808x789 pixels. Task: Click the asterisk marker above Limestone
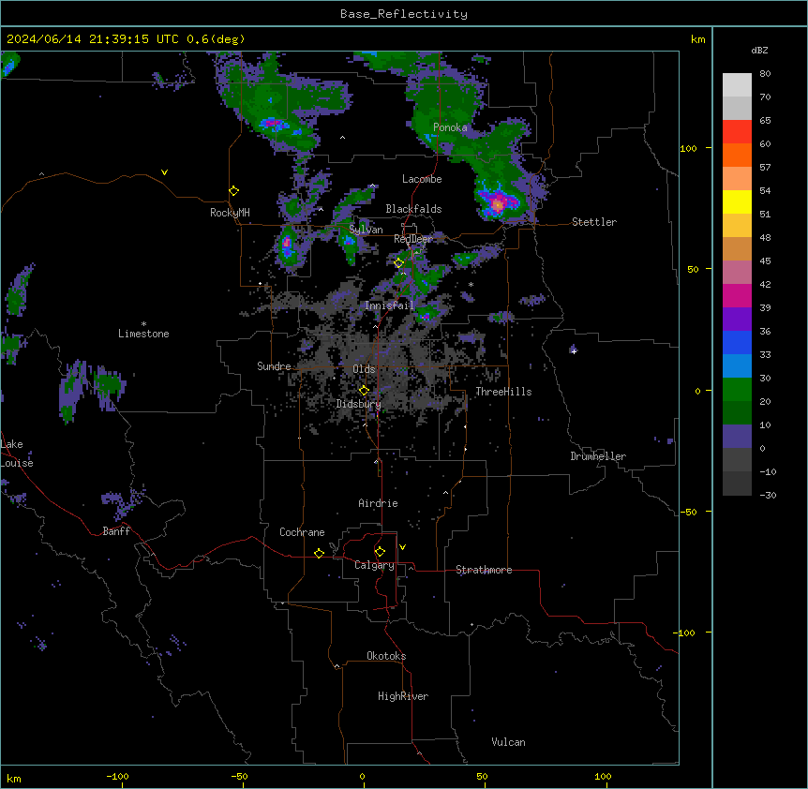tap(143, 324)
